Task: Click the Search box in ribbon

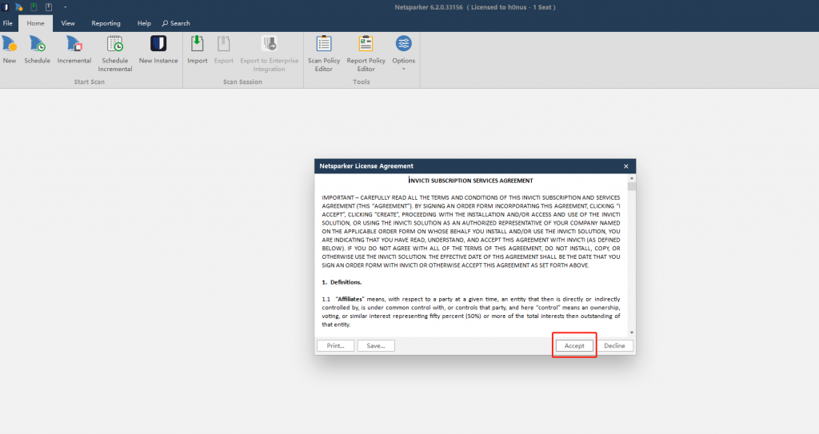Action: point(176,23)
